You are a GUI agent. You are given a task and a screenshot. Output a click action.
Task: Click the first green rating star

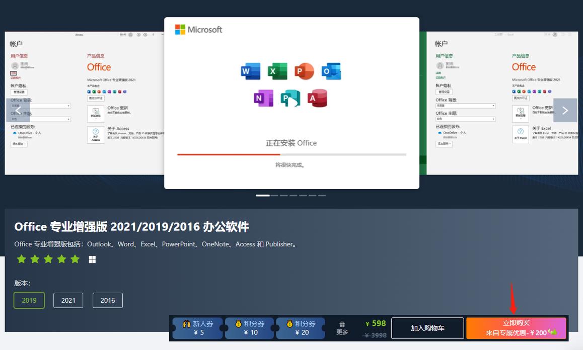(22, 259)
